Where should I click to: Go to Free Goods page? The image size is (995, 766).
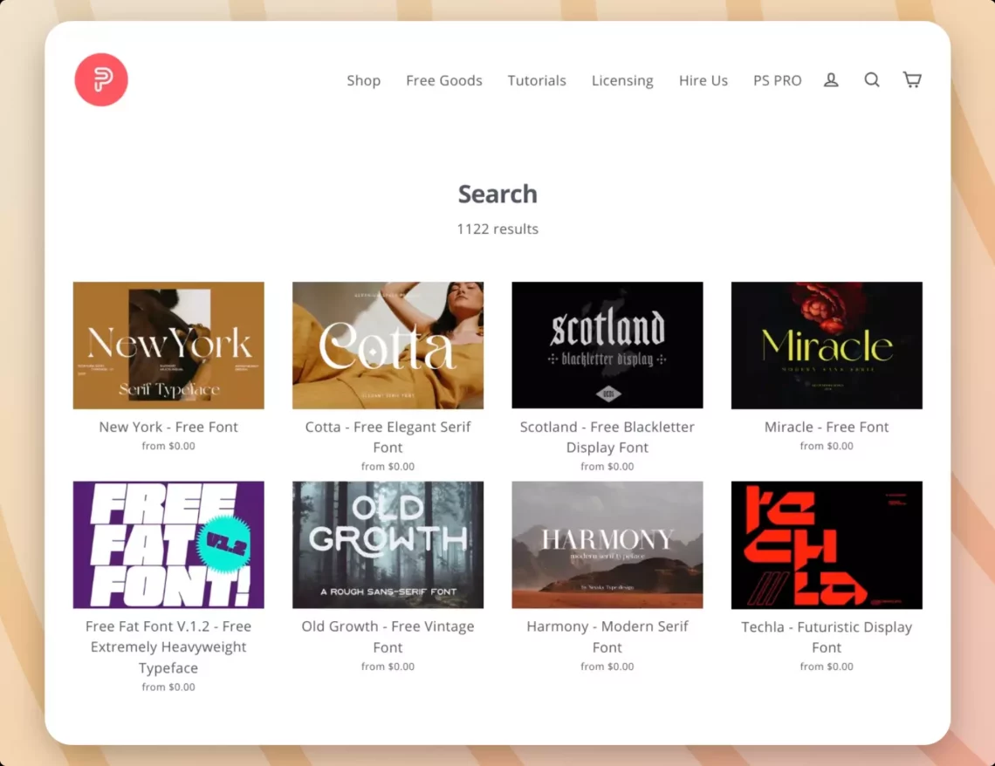(x=443, y=80)
